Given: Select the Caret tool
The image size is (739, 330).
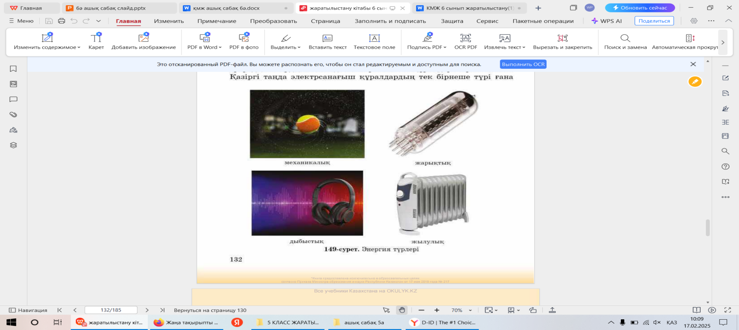Looking at the screenshot, I should point(96,42).
